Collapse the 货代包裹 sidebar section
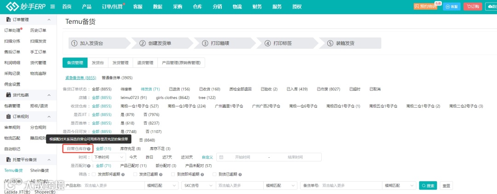Screen dimensions: 497x194 point(49,95)
